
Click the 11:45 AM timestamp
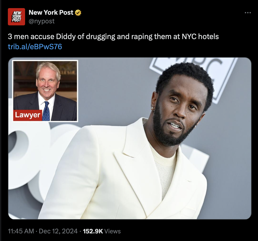click(21, 231)
